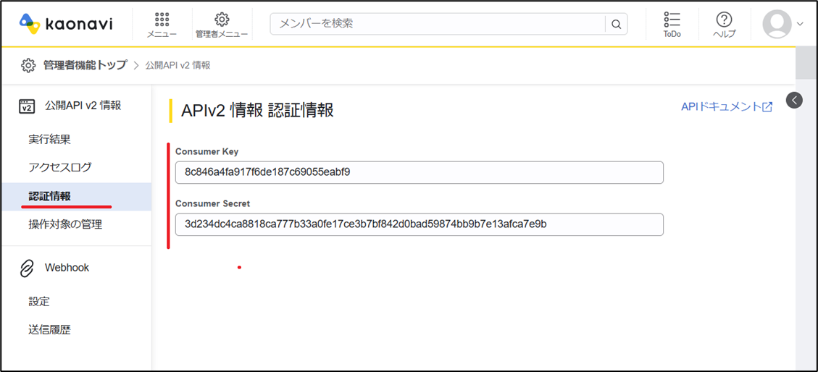Screen dimensions: 818x372
Task: Click the user avatar icon
Action: pos(777,24)
